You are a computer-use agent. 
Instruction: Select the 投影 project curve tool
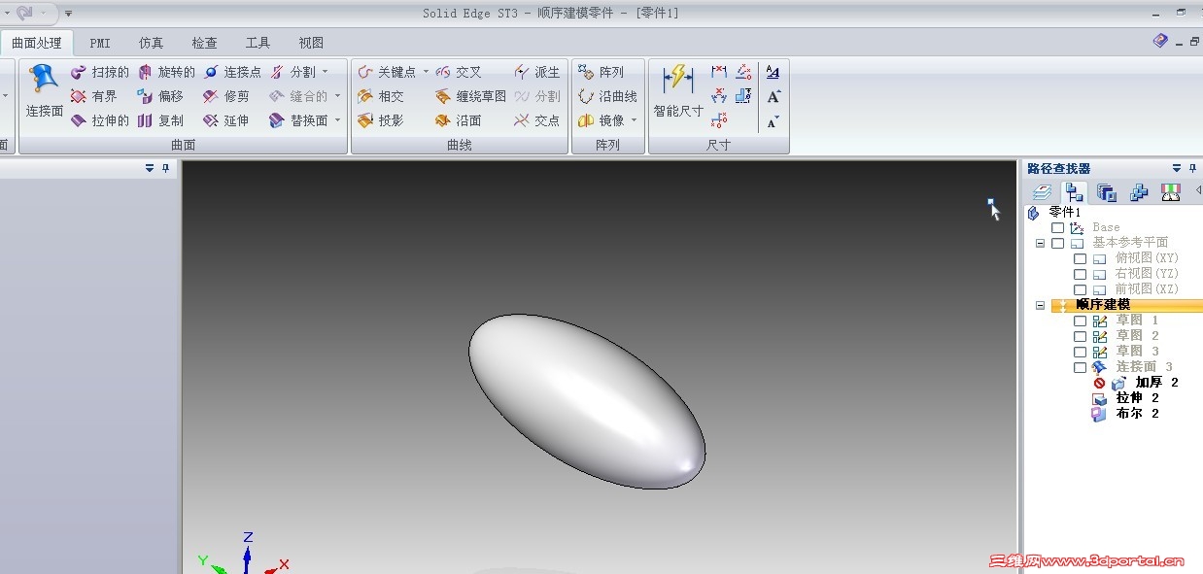click(x=380, y=120)
